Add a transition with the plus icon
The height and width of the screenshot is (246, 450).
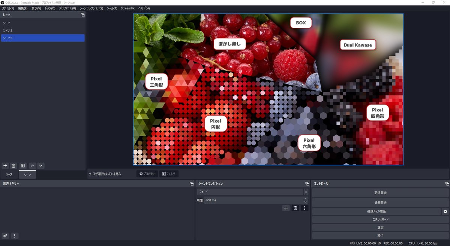pyautogui.click(x=286, y=208)
